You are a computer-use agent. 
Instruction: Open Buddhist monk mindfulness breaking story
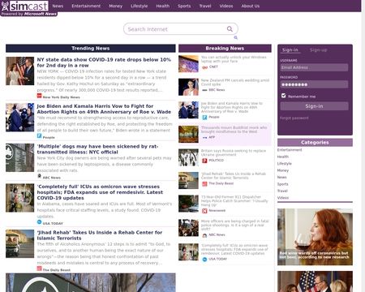point(234,130)
